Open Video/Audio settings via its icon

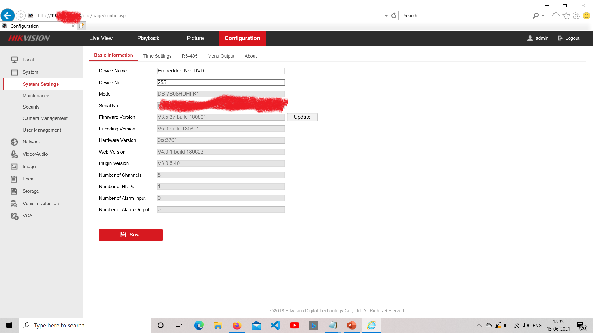click(14, 154)
